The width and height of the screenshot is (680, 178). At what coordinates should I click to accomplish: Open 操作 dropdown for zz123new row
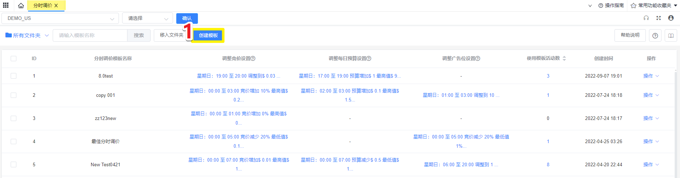point(651,118)
